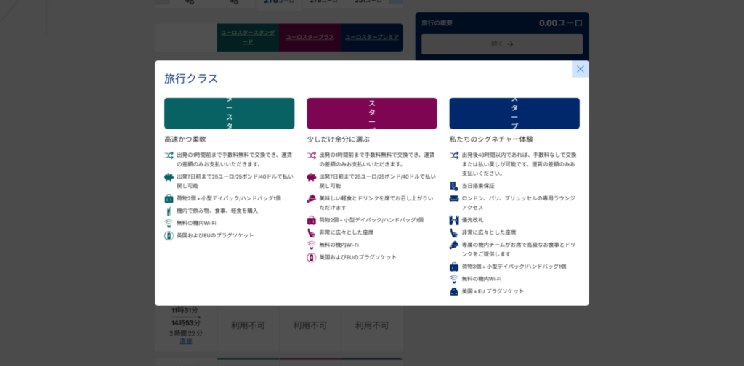Image resolution: width=744 pixels, height=366 pixels.
Task: Click the exchange arrows icon under 高速かつ柔軟
Action: pos(169,155)
